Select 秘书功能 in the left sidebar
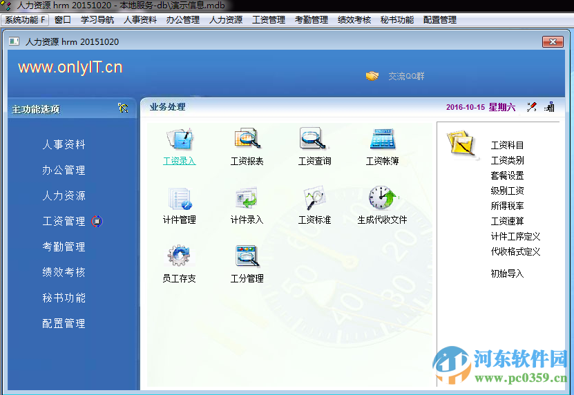This screenshot has width=574, height=395. click(64, 298)
